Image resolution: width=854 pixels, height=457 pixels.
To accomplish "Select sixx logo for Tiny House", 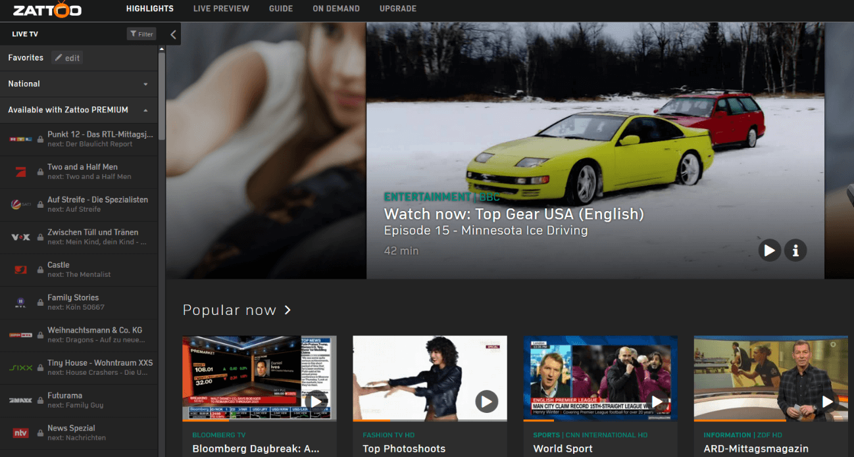I will pos(20,368).
